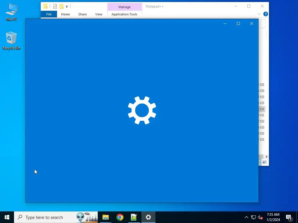Open the File tab in Explorer window

coord(49,14)
